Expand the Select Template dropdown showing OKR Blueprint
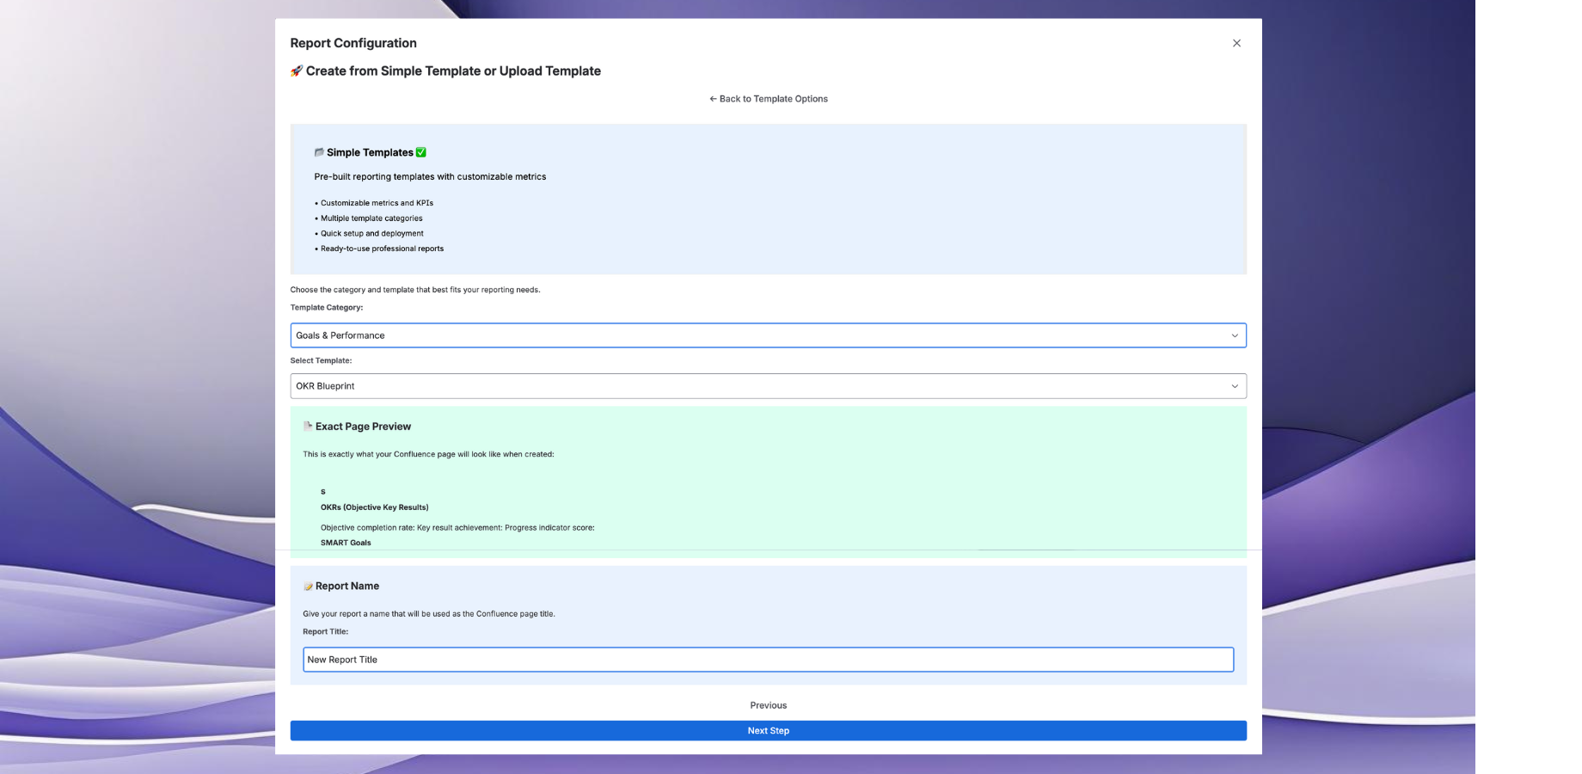 click(757, 386)
